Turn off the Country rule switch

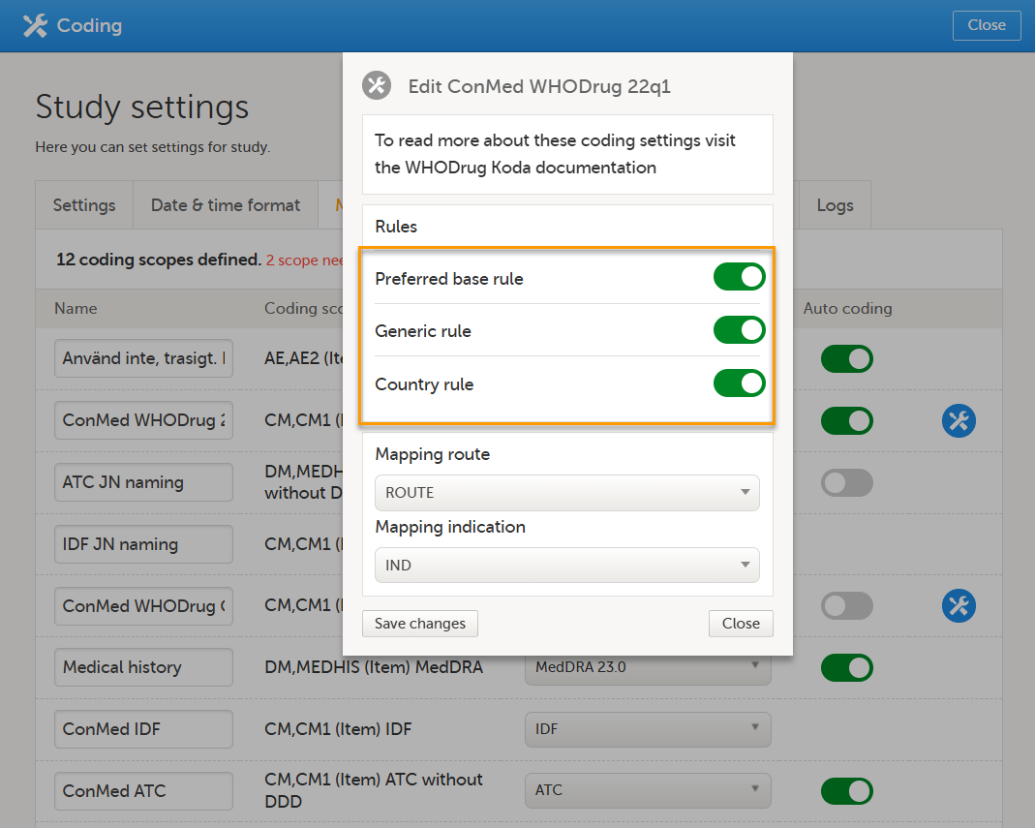pos(739,383)
